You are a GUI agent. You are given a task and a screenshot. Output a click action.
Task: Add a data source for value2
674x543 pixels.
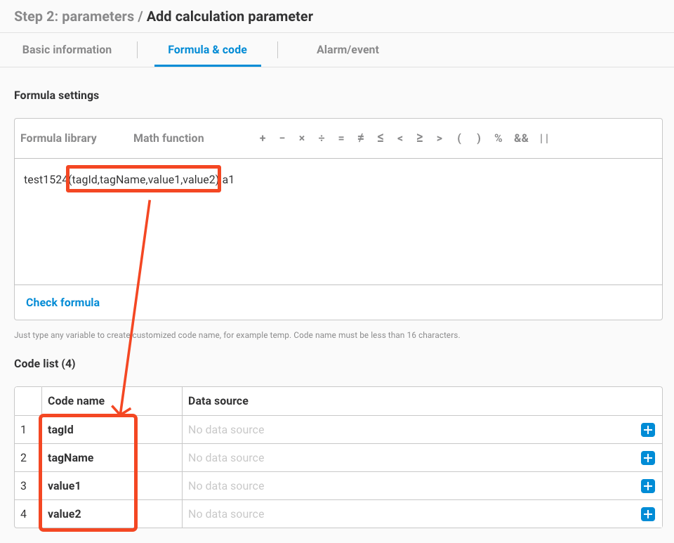pyautogui.click(x=647, y=513)
